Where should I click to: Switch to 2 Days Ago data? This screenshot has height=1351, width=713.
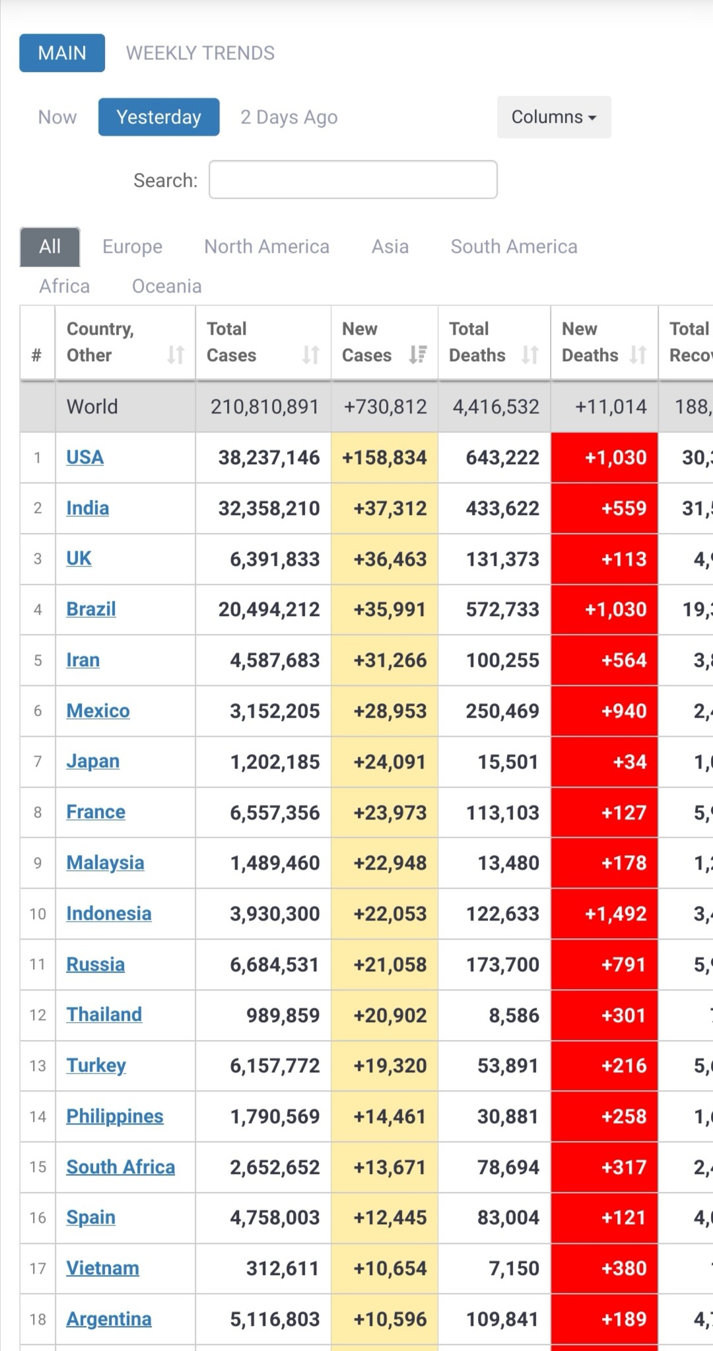(289, 117)
